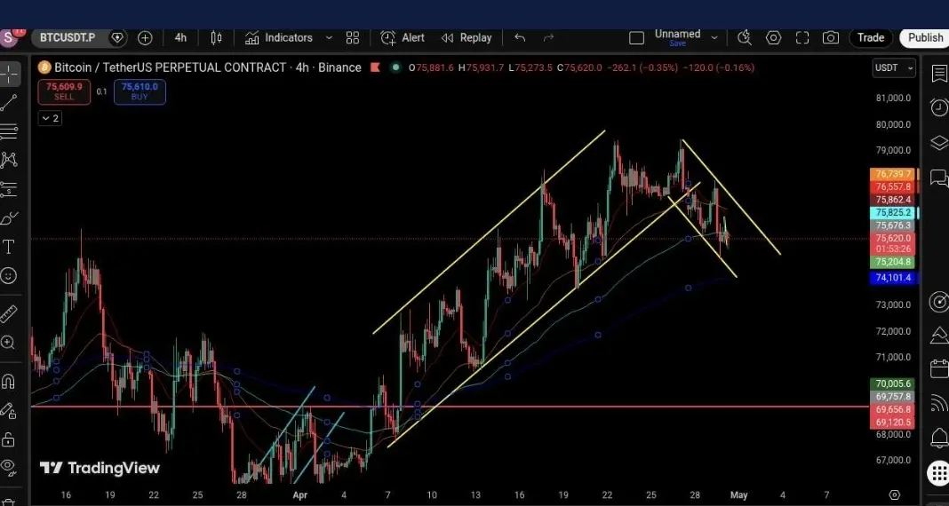949x506 pixels.
Task: Select the brush drawing tool
Action: pyautogui.click(x=9, y=218)
